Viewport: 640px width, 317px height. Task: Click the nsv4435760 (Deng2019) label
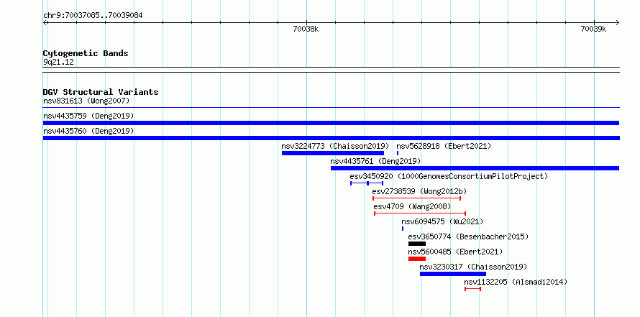(88, 131)
